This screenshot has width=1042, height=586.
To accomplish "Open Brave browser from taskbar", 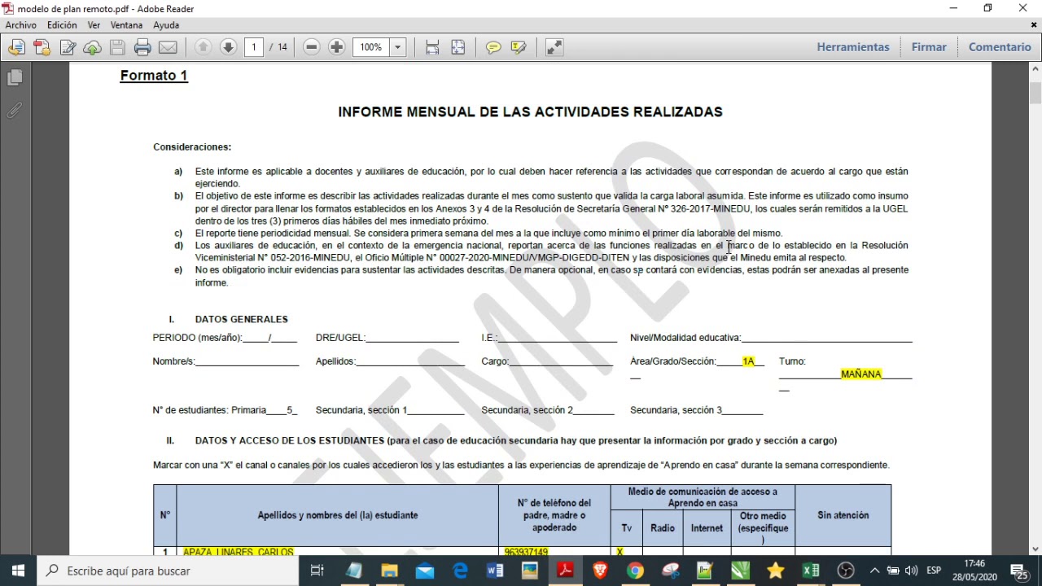I will tap(601, 571).
